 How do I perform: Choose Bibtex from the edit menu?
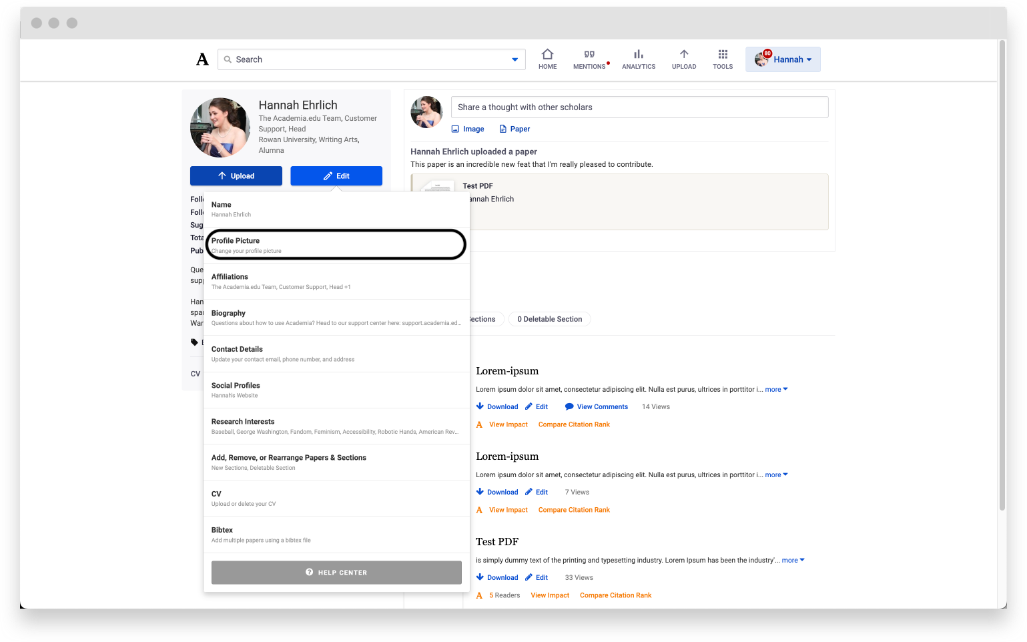(336, 534)
